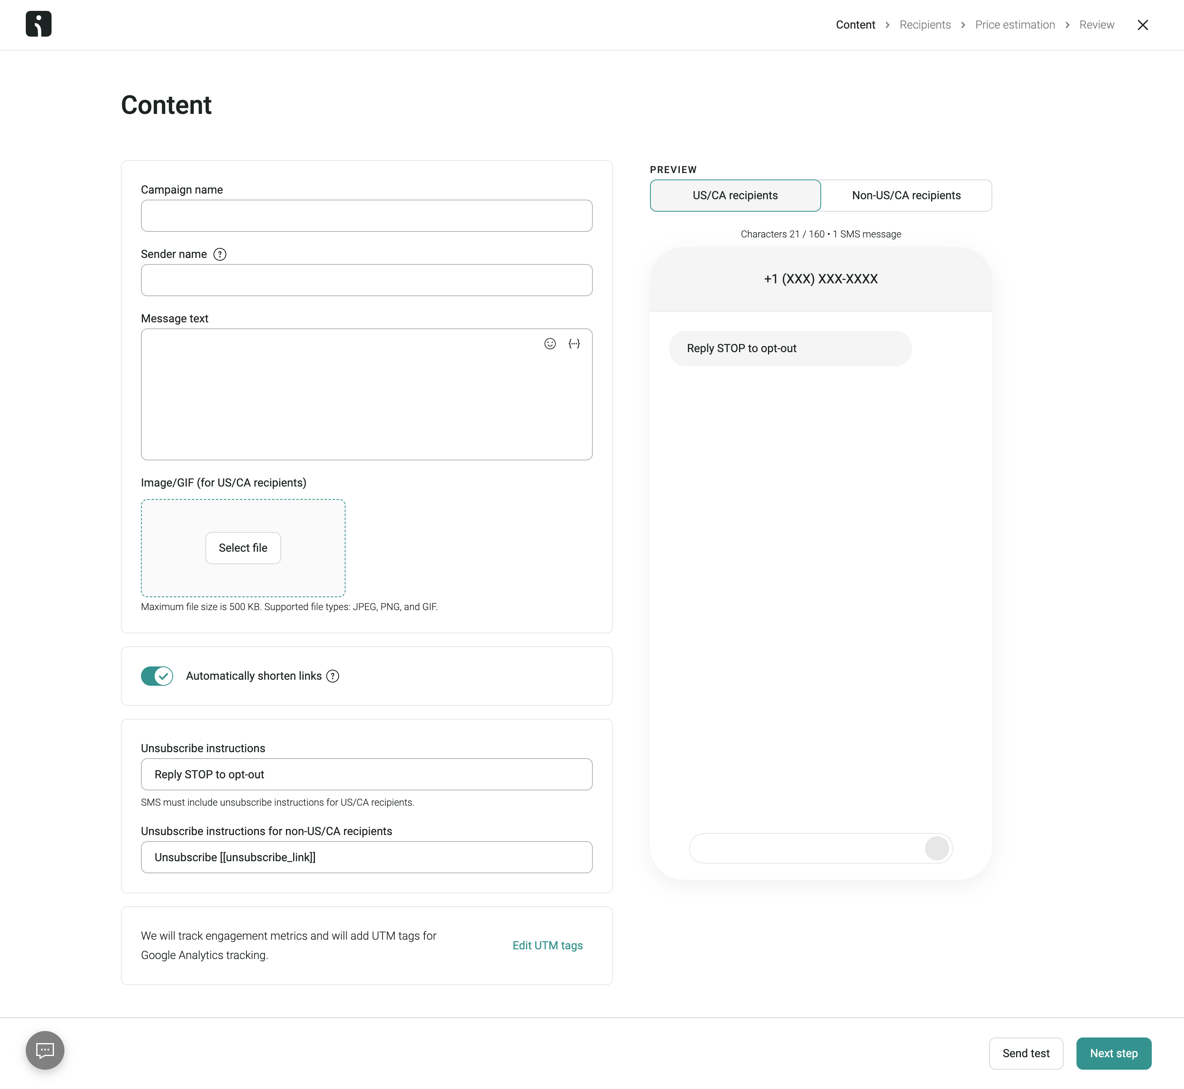Click the Sender name input field
Image resolution: width=1184 pixels, height=1089 pixels.
click(366, 280)
